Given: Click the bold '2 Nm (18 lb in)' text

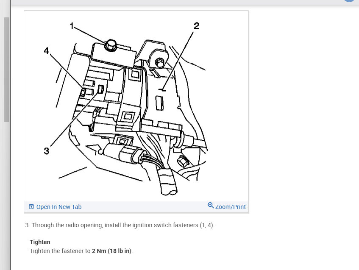Looking at the screenshot, I should pyautogui.click(x=112, y=251).
